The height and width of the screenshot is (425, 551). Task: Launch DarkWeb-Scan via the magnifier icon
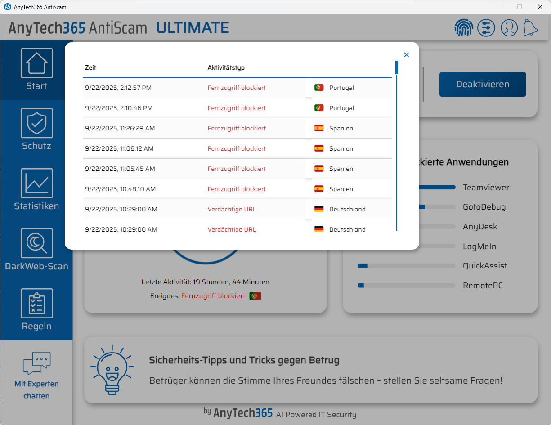click(36, 243)
